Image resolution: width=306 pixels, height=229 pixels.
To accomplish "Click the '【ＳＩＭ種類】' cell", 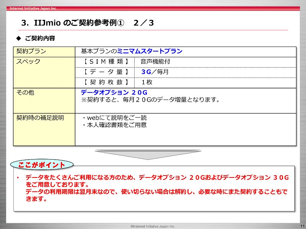I will [x=105, y=62].
